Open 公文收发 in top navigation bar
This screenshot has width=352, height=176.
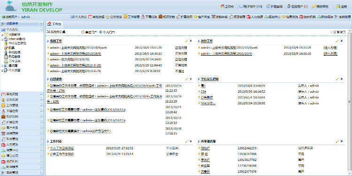[114, 17]
